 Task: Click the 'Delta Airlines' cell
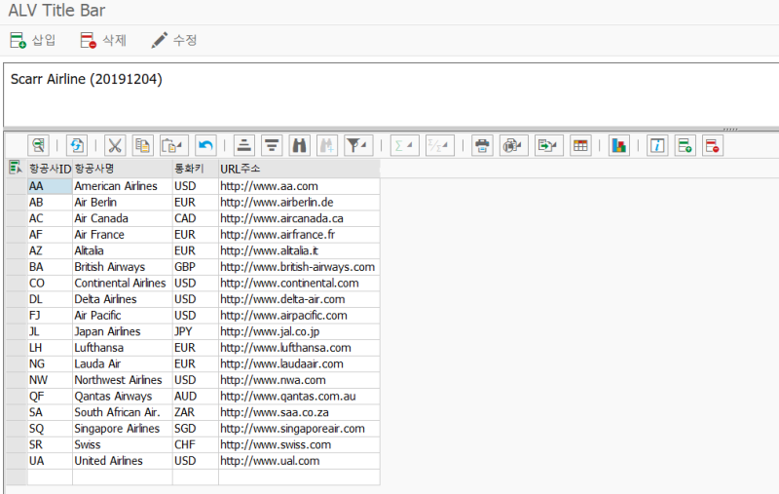[123, 299]
